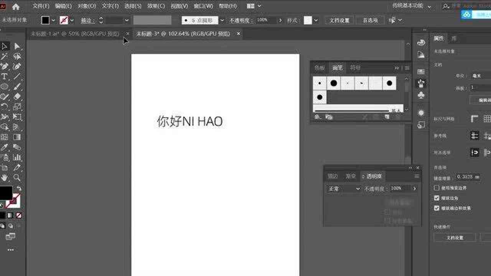Open the 单位 毫米 units dropdown
Viewport: 491px width, 276px height.
coord(481,76)
